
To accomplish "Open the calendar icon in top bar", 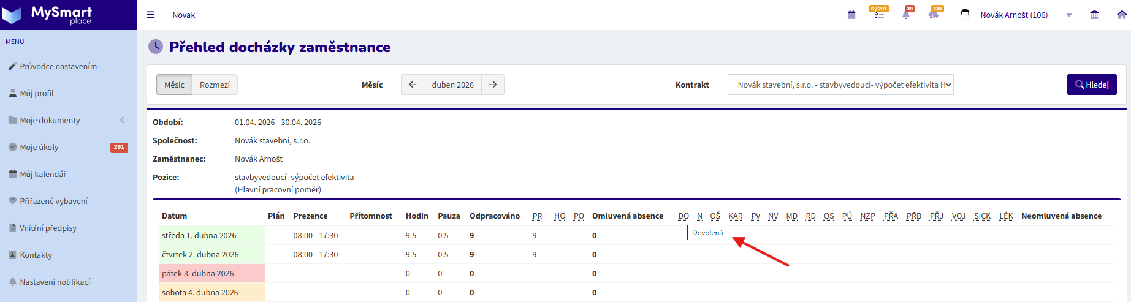I will (851, 15).
